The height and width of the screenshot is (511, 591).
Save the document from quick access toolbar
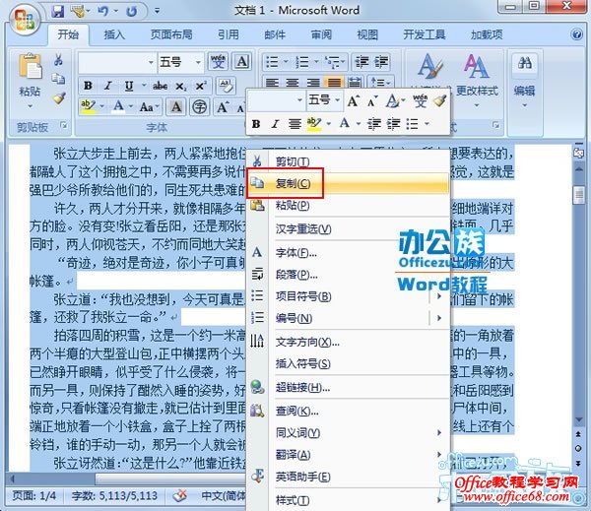click(58, 11)
